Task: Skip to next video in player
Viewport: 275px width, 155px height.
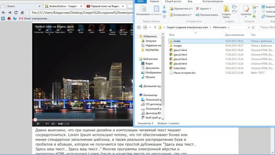Action: coord(47,124)
